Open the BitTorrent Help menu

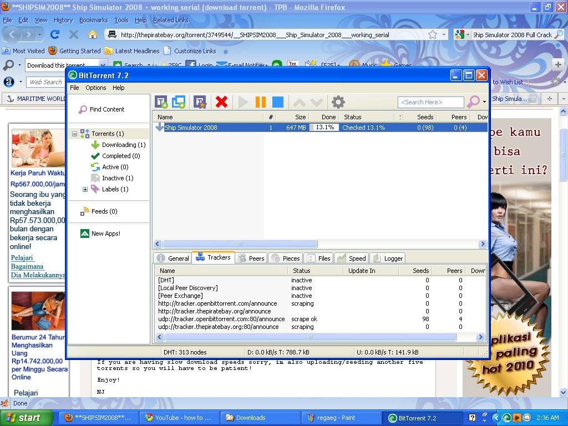point(119,88)
